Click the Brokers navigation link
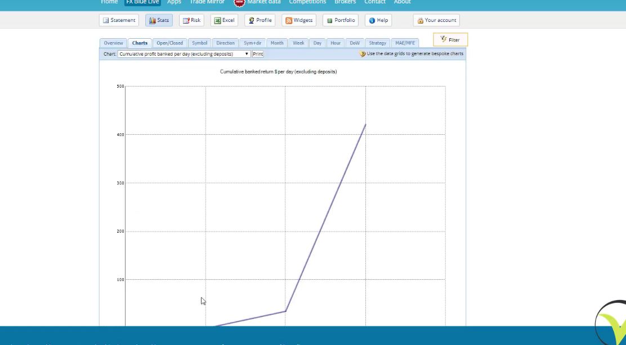Screen dimensions: 626x345 [345, 2]
